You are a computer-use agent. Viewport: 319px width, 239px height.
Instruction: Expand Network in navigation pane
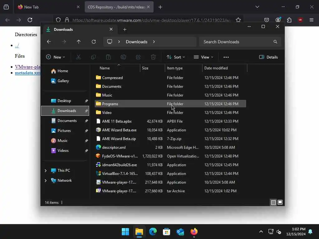pos(45,180)
